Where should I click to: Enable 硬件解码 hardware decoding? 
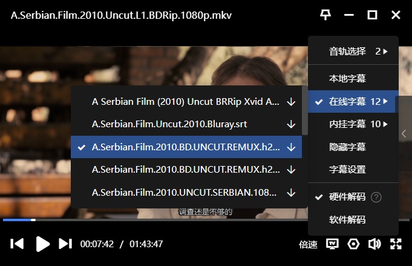point(347,197)
